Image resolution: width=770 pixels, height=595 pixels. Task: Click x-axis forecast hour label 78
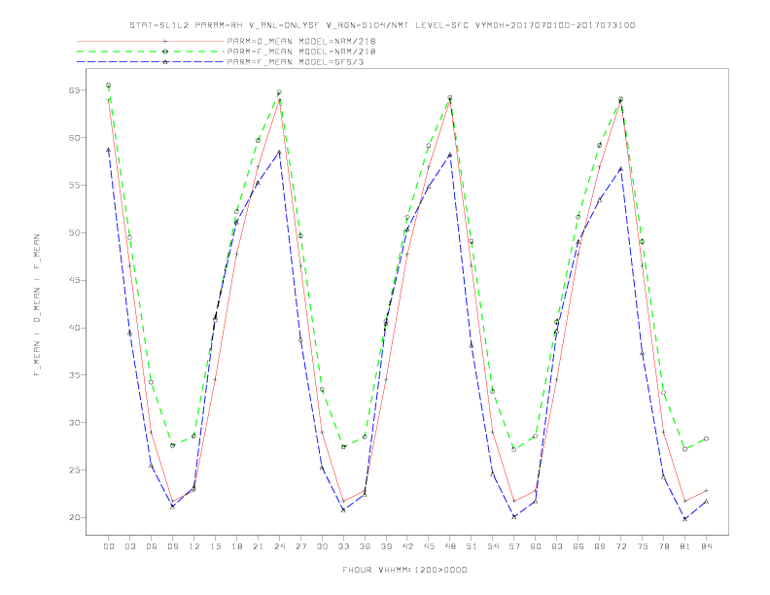664,546
